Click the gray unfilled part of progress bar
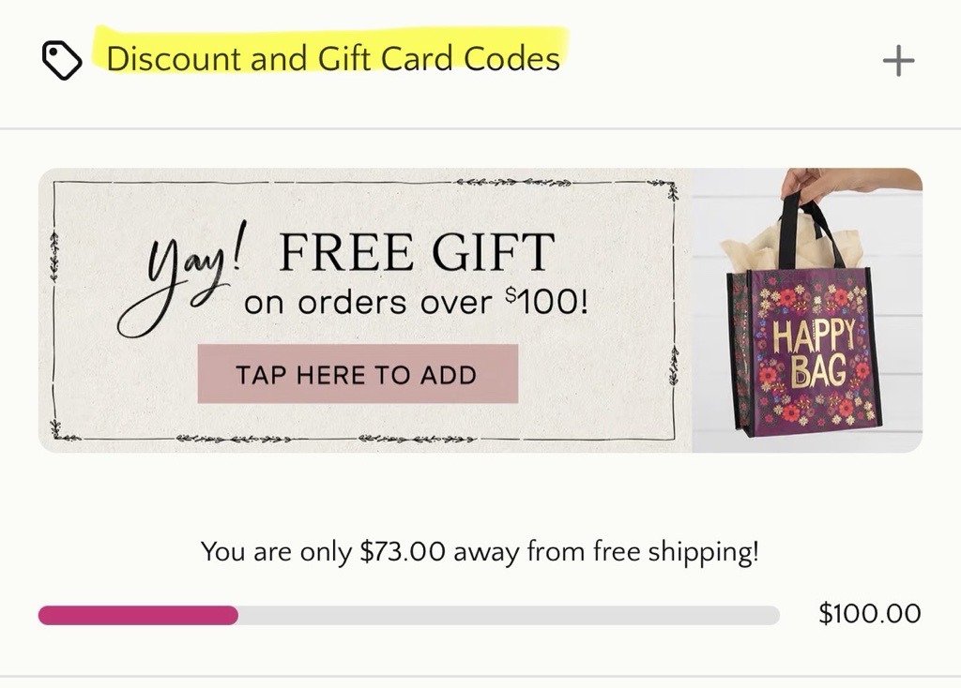The image size is (961, 688). [507, 615]
